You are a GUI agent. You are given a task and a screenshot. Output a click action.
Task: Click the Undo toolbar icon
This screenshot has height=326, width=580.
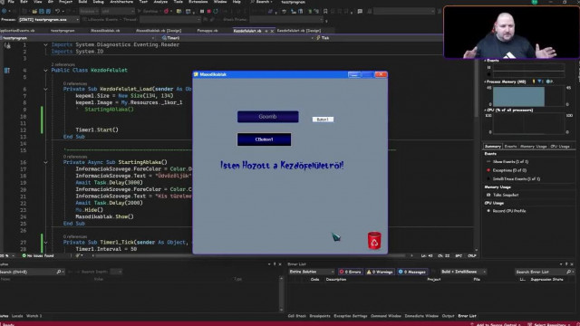tap(58, 12)
